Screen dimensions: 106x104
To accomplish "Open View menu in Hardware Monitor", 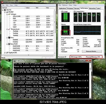I will [11, 5].
